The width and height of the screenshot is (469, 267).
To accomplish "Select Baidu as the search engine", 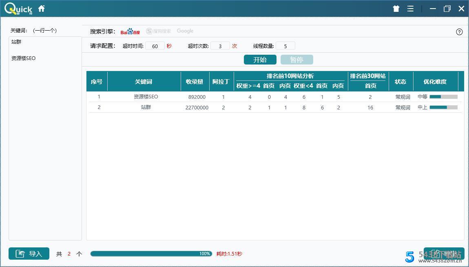I will tap(130, 31).
